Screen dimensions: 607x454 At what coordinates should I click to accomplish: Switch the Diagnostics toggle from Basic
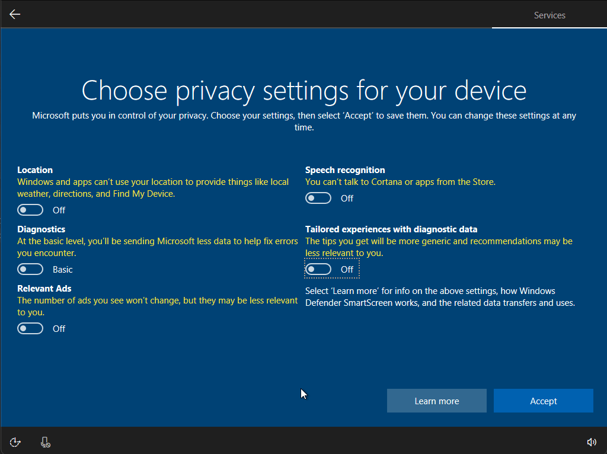(x=30, y=269)
